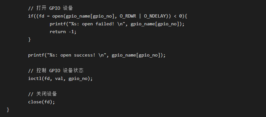The width and height of the screenshot is (266, 117).
Task: Click the comment line "打开 GPIO 设备"
Action: [x=51, y=8]
